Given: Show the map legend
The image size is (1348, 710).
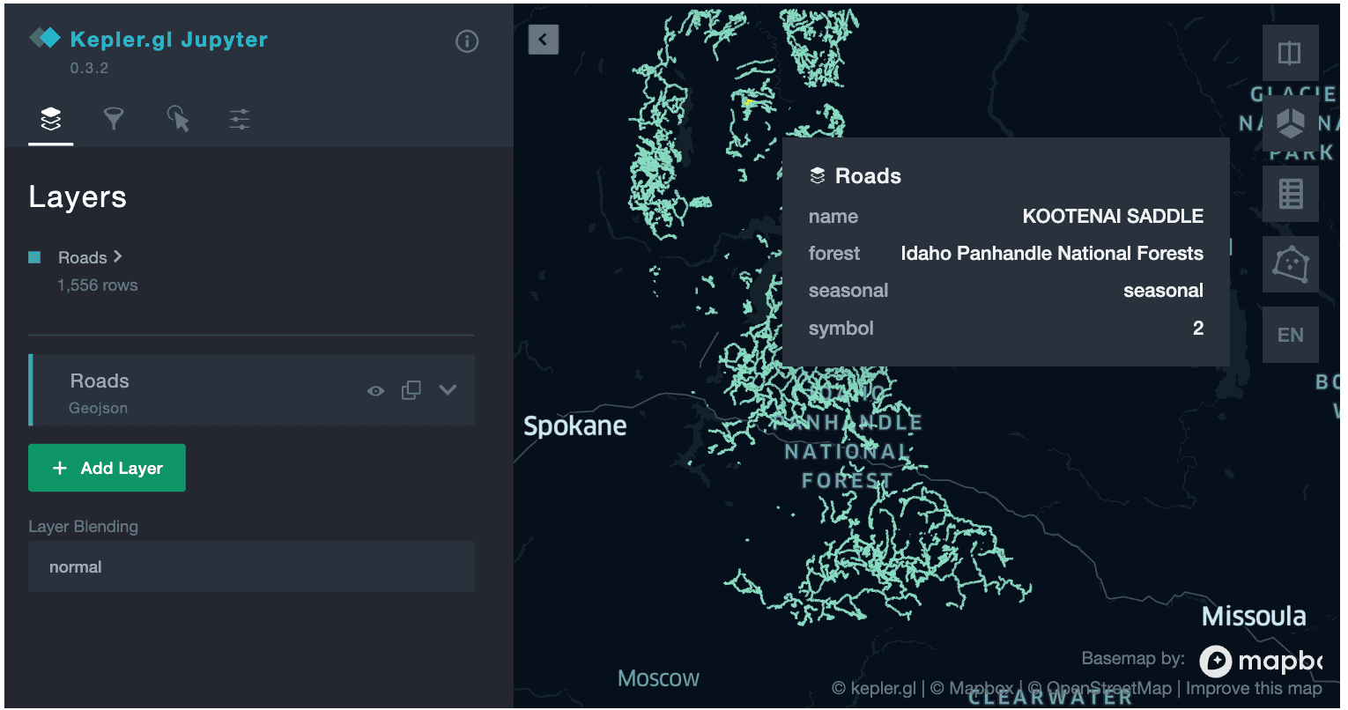Looking at the screenshot, I should (x=1290, y=194).
